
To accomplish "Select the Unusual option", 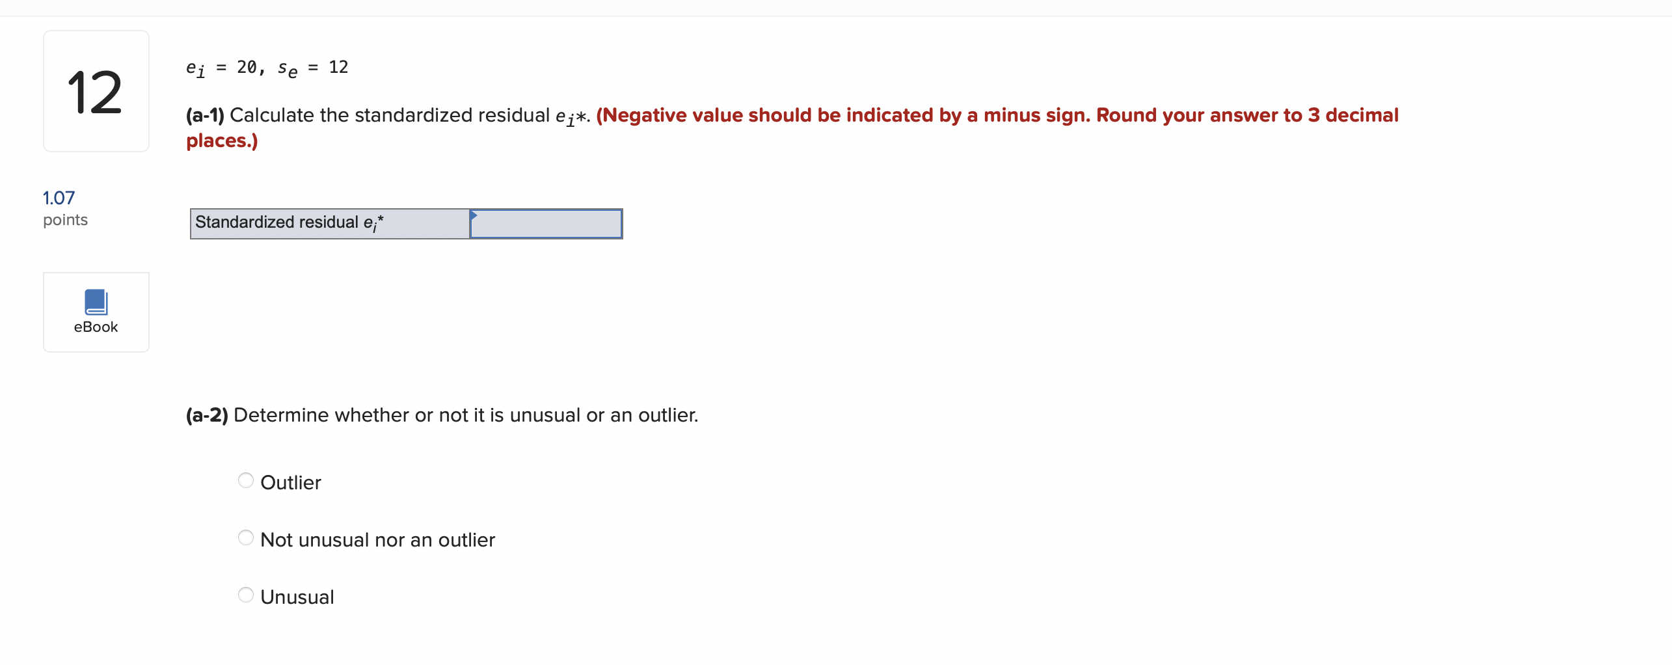I will [x=245, y=594].
